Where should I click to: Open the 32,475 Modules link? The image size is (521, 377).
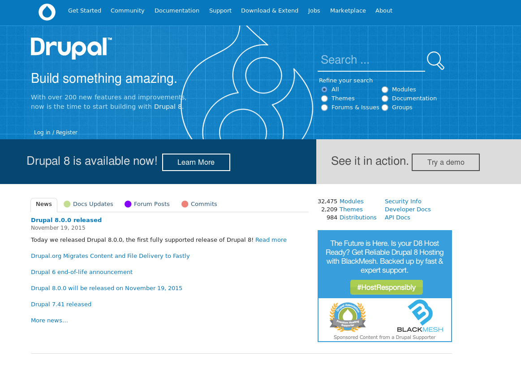point(352,201)
